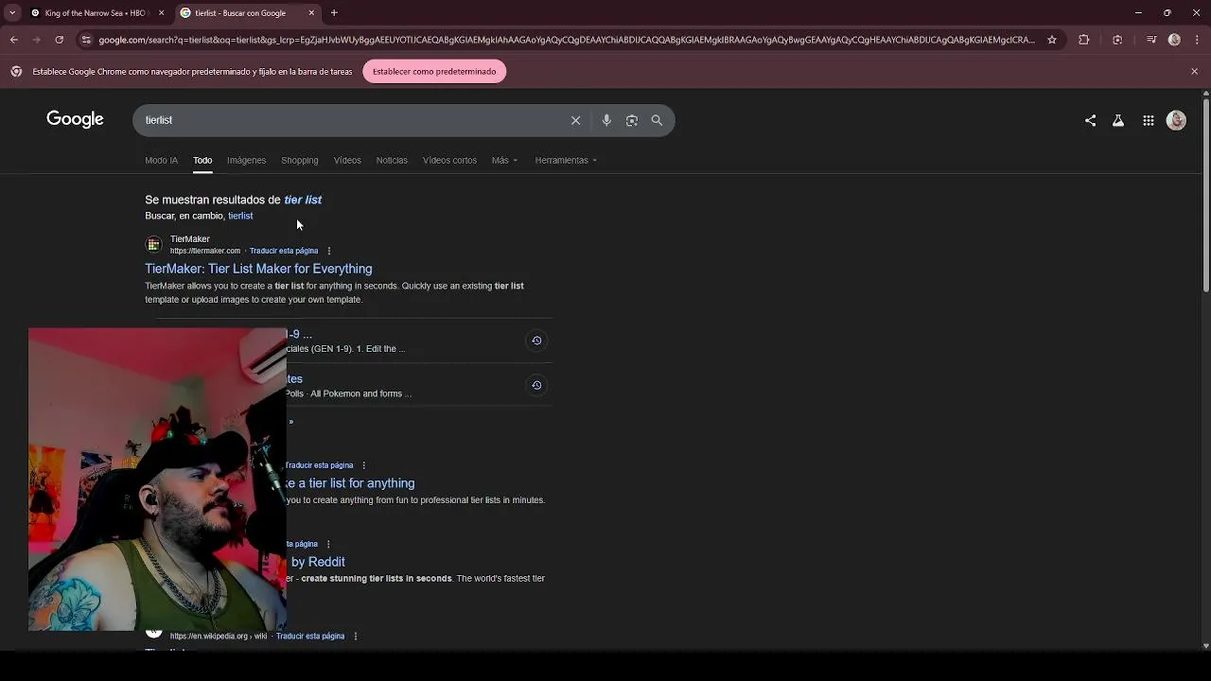Image resolution: width=1211 pixels, height=681 pixels.
Task: Dismiss the default browser infobar
Action: 1194,71
